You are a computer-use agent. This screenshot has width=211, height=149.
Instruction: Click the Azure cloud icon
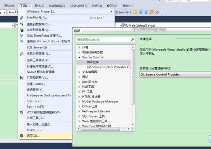pos(21,41)
